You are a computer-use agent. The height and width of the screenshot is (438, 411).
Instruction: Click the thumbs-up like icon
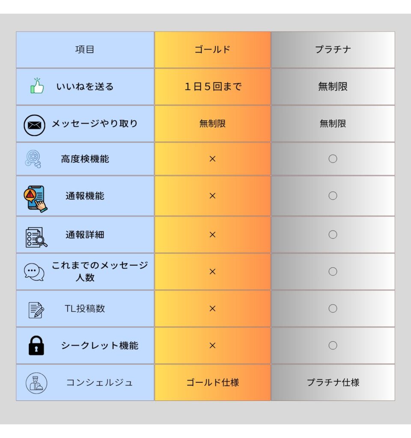tap(37, 86)
